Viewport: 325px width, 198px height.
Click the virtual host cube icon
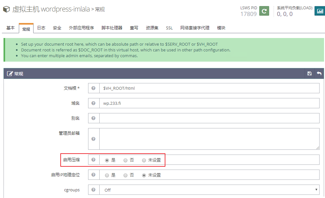tap(6, 9)
